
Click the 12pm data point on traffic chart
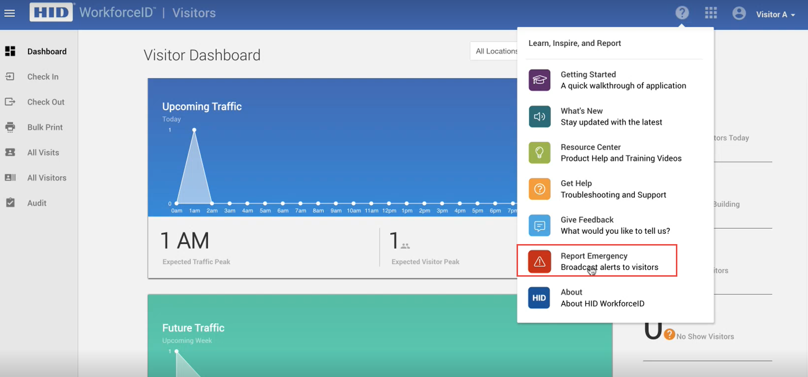tap(389, 203)
